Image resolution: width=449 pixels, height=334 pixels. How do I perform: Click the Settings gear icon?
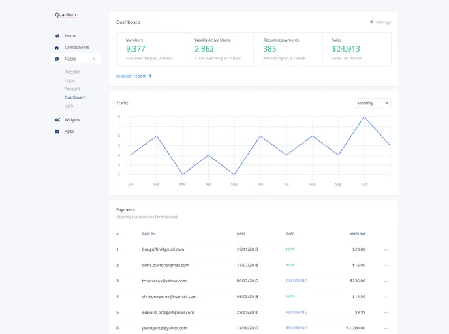[372, 22]
